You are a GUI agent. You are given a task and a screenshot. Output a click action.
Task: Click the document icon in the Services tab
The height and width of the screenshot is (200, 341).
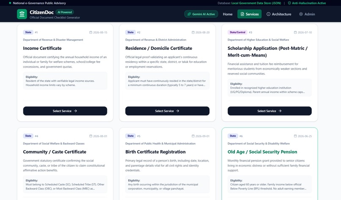pyautogui.click(x=242, y=14)
